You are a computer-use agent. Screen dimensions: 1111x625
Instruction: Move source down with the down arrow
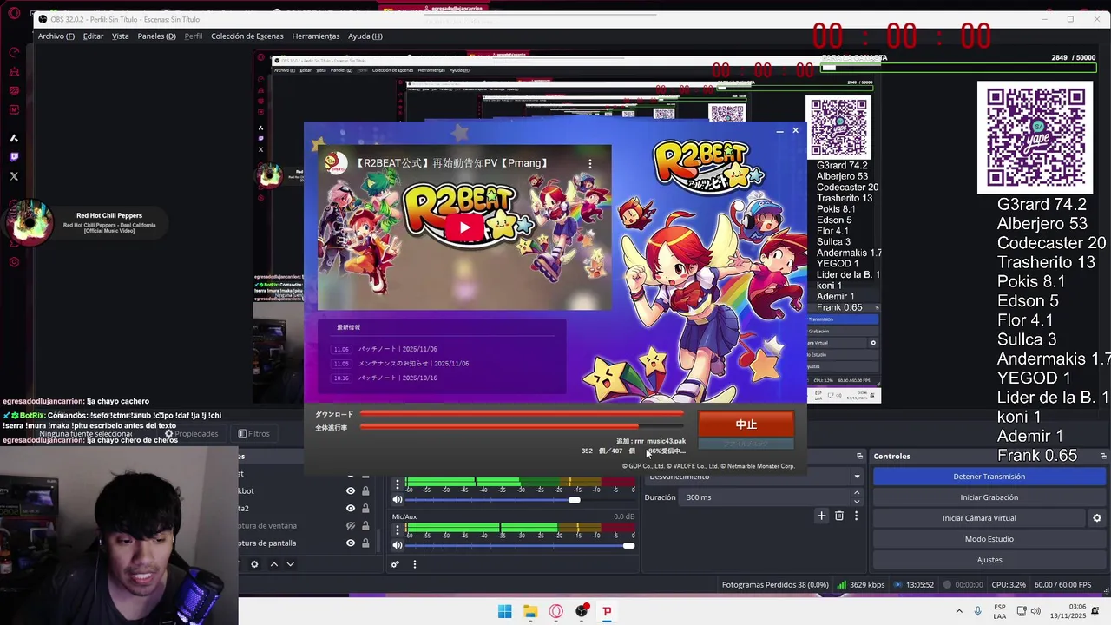(291, 564)
